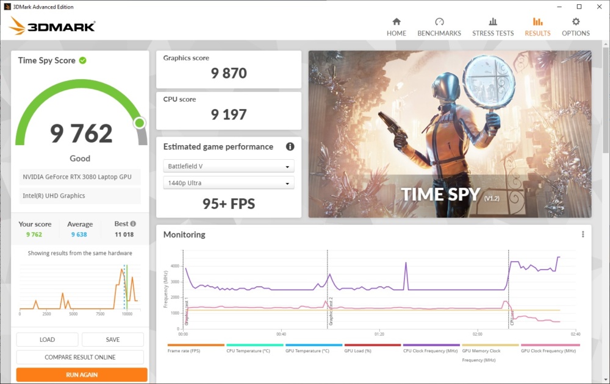Click the LOAD button
The image size is (610, 384).
point(47,340)
